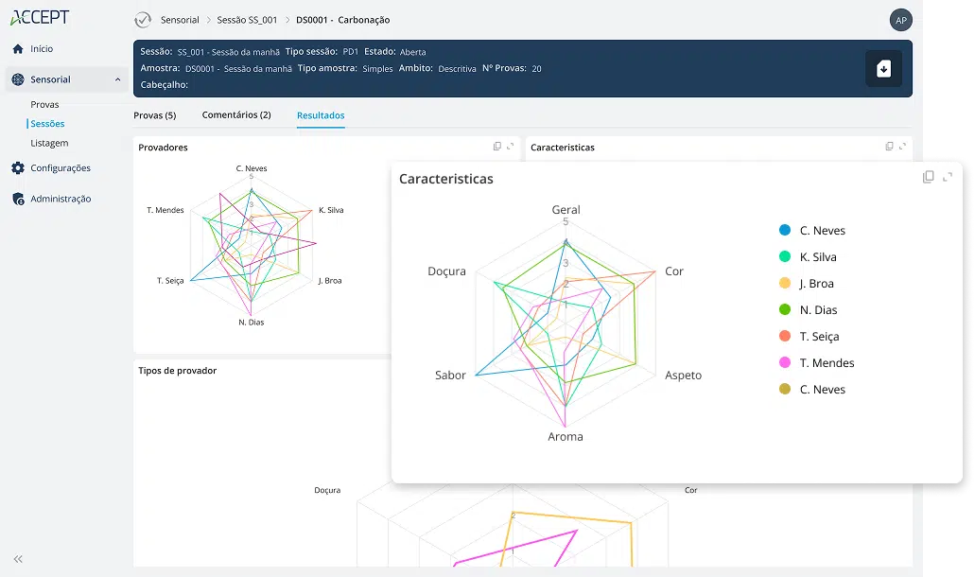Switch to the Comentários (2) tab
This screenshot has height=577, width=975.
click(x=236, y=115)
